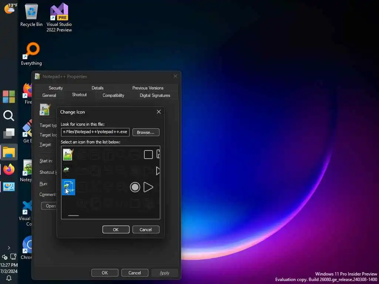Open the Visual Studio Code desktop shortcut
Screen dimensions: 379x284
pyautogui.click(x=26, y=213)
